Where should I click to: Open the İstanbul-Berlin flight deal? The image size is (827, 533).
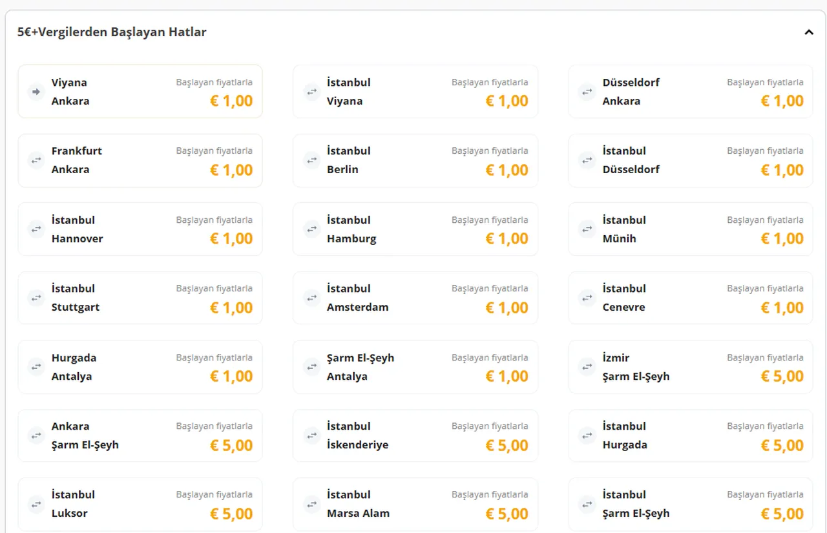click(415, 160)
